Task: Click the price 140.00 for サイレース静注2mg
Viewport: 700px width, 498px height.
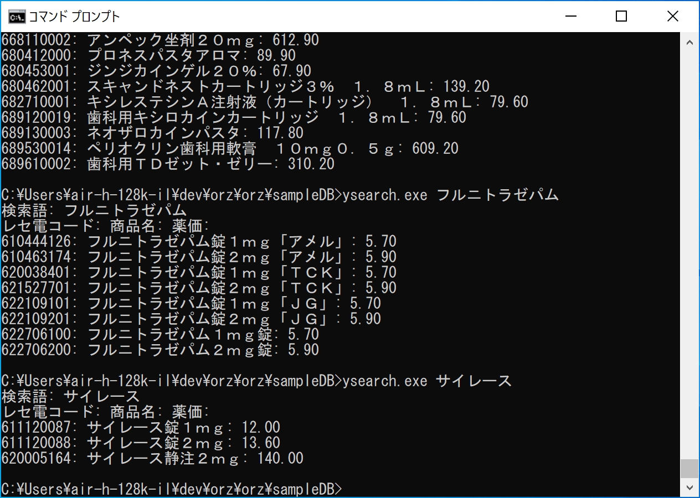Action: tap(280, 458)
